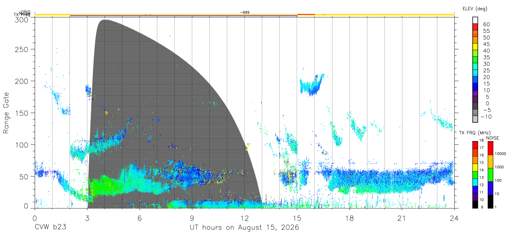This screenshot has height=236, width=511.
Task: Click the '100' y-axis tick label
Action: coord(21,144)
